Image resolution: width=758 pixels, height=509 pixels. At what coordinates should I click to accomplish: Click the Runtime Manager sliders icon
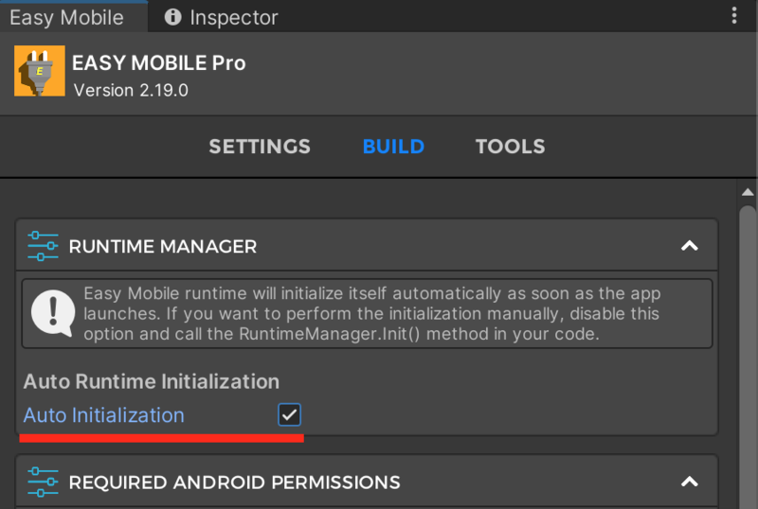(43, 246)
